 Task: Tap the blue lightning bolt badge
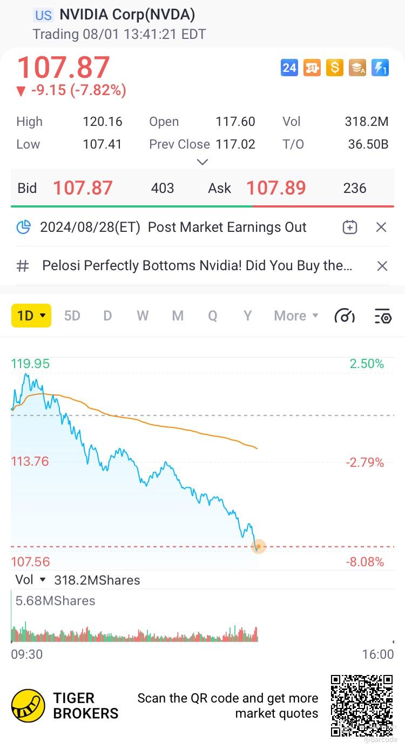380,68
